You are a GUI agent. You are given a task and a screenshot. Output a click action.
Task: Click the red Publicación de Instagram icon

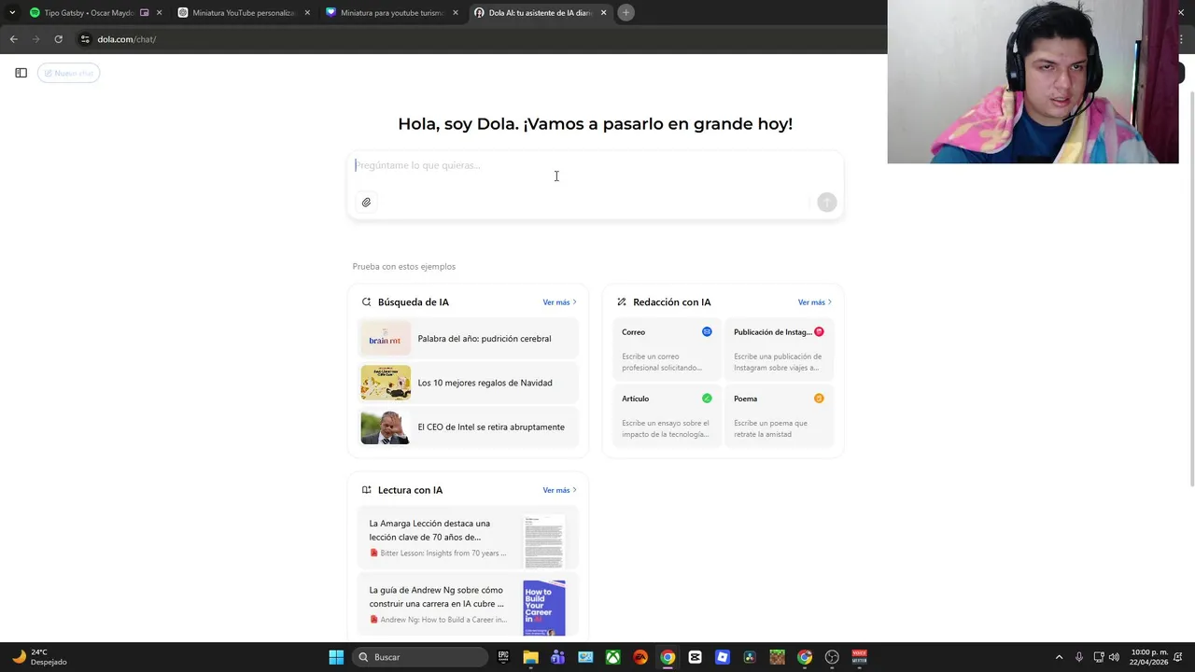819,331
